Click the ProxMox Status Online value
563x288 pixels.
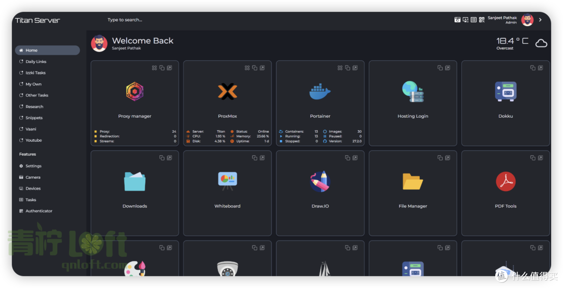(x=263, y=132)
